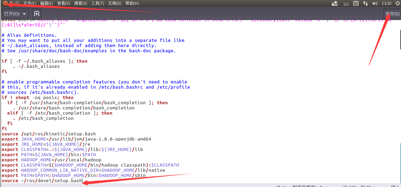
Task: Click the 'You may want to put all' comment line
Action: 93,41
